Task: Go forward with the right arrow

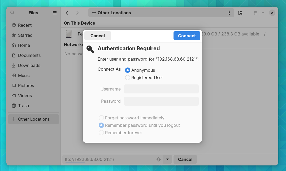Action: click(77, 13)
